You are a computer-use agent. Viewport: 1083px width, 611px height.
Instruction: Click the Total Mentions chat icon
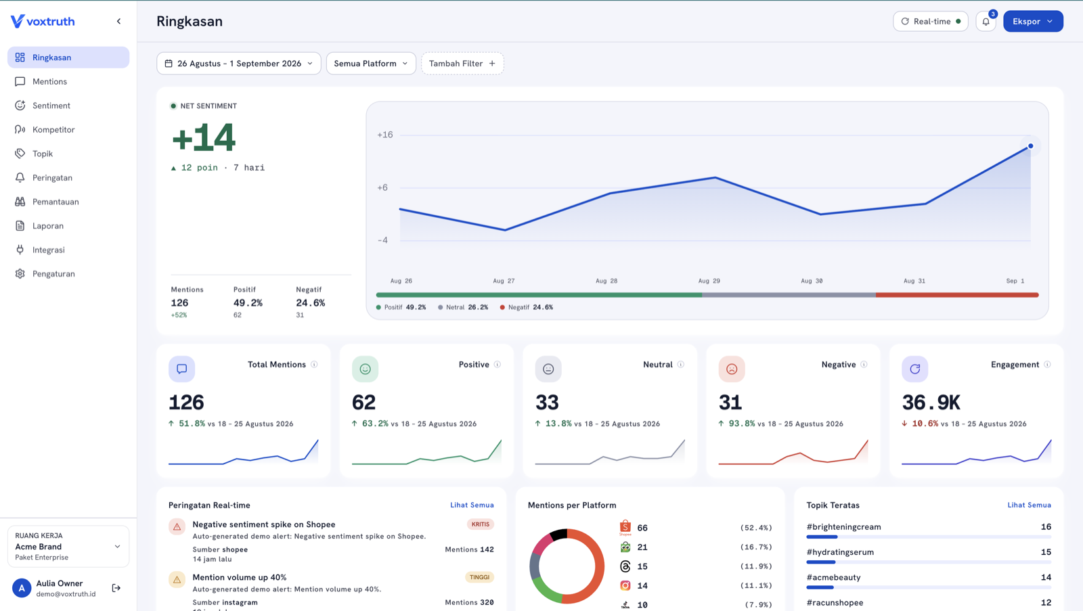[x=182, y=369]
